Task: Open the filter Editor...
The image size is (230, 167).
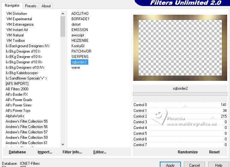Action: coord(100,152)
